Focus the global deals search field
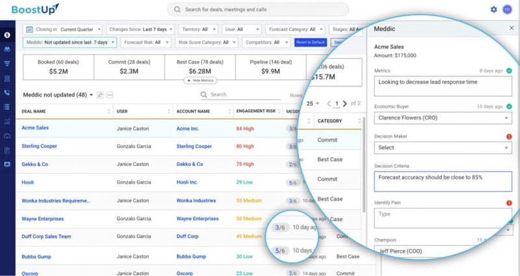 (x=258, y=10)
